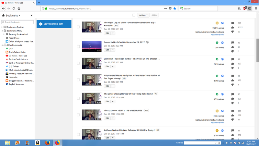This screenshot has height=146, width=259.
Task: Open the Pocket save icon
Action: click(170, 8)
